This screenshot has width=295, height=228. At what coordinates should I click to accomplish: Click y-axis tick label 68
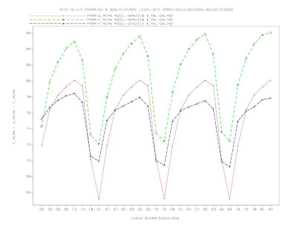(28, 177)
